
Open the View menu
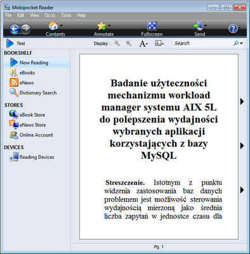point(34,15)
